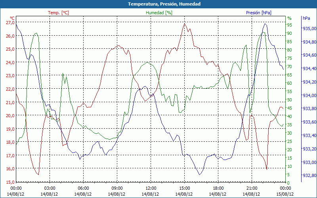The height and width of the screenshot is (198, 317).
Task: Click the '933,40' pressure axis value
Action: click(309, 135)
